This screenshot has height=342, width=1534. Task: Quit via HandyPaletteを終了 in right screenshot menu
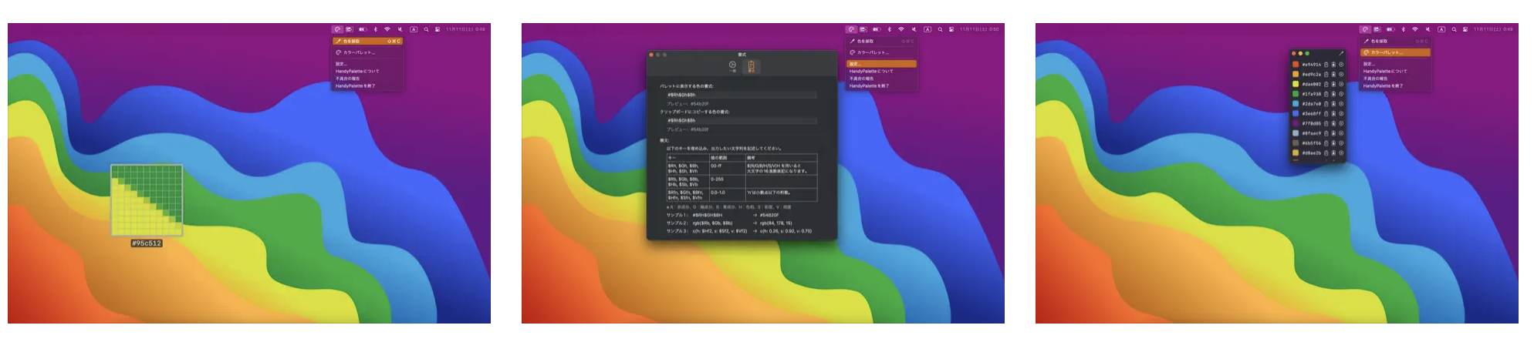point(1395,85)
